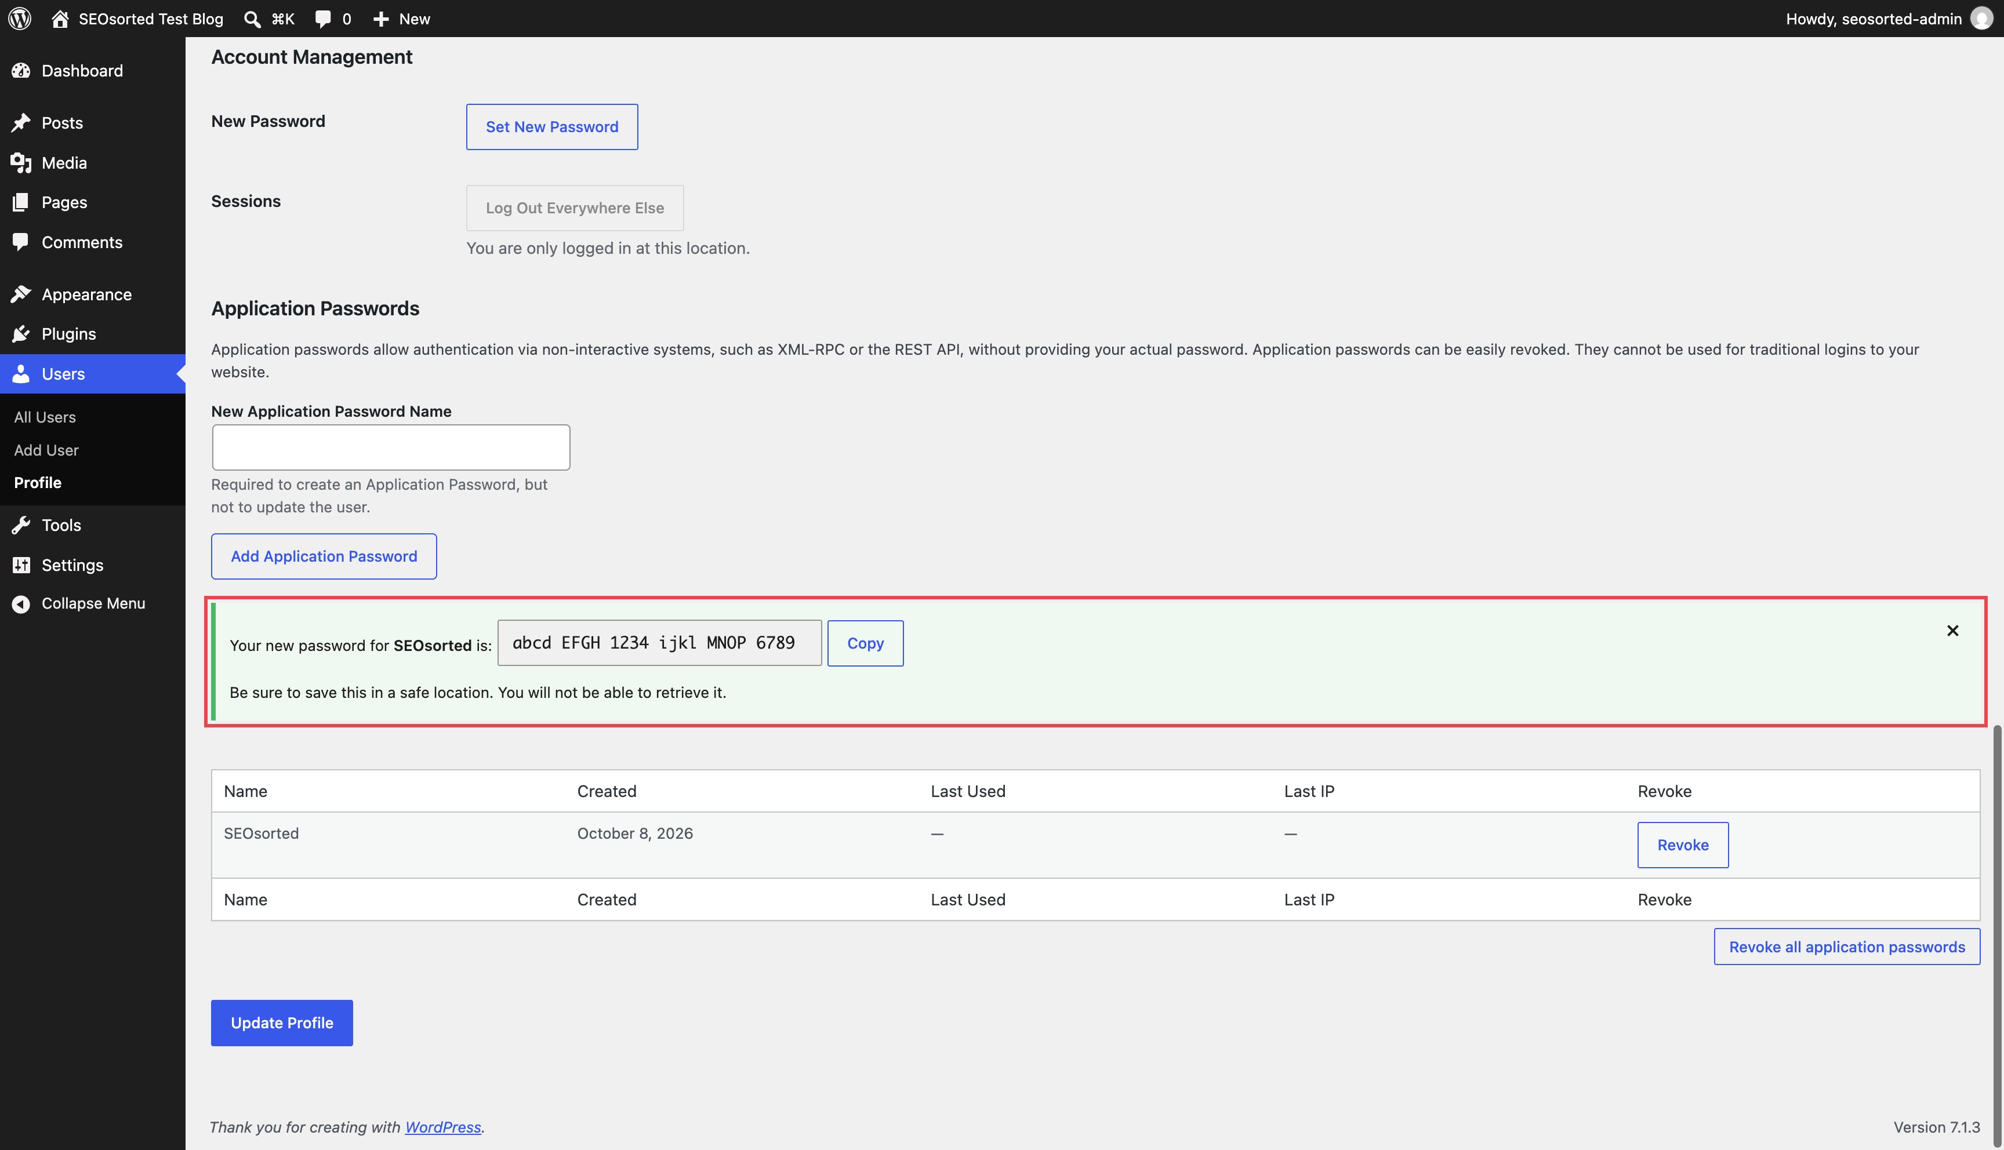Click Set New Password button
Viewport: 2004px width, 1150px height.
point(552,126)
